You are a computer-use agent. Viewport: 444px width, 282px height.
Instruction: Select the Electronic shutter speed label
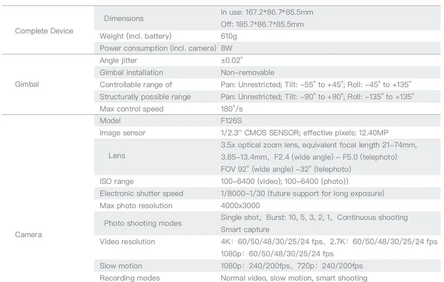point(141,193)
